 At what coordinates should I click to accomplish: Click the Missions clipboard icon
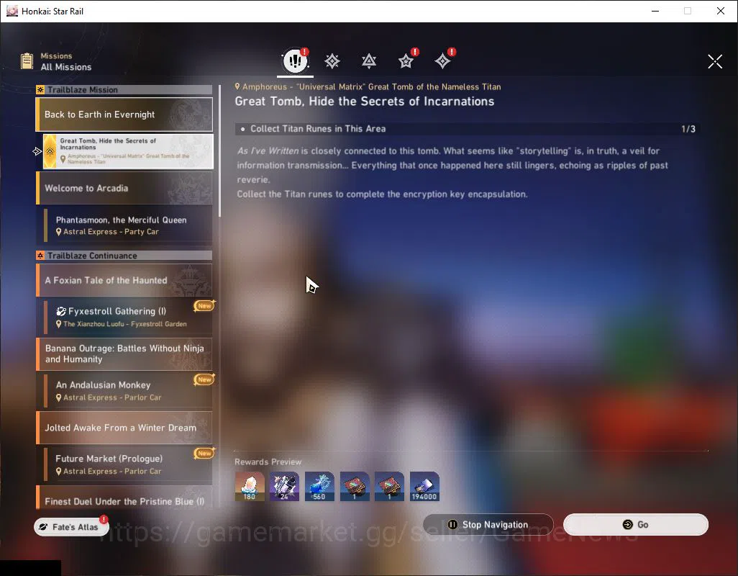(x=27, y=61)
